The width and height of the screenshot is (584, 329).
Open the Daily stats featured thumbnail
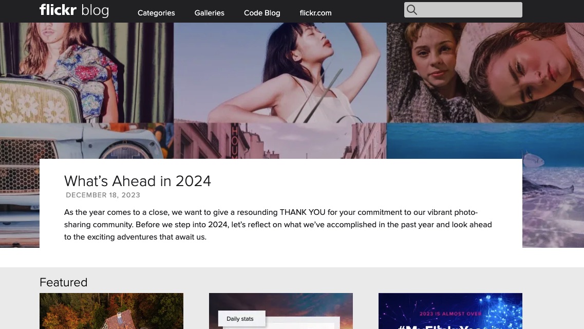[280, 310]
